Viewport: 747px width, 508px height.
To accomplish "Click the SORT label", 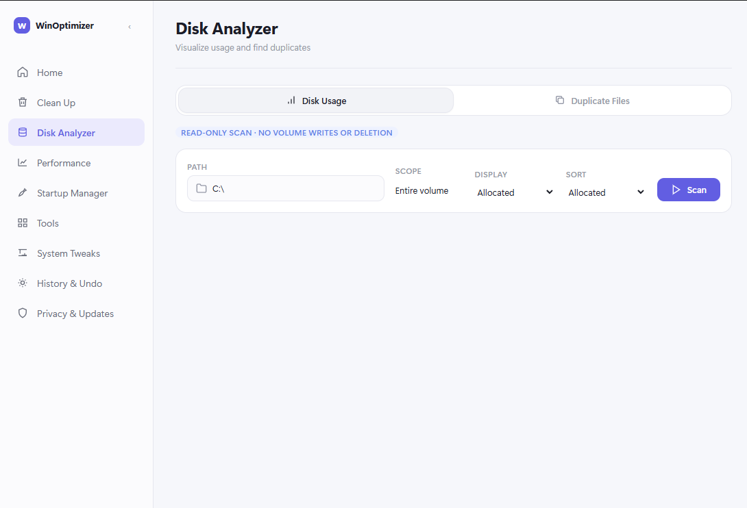I will [x=576, y=175].
